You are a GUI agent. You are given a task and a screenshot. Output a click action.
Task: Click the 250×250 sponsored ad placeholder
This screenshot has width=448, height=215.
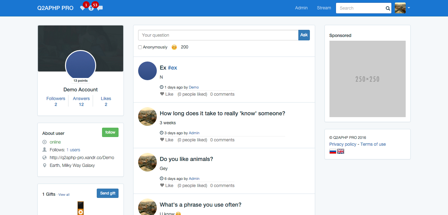coord(367,79)
